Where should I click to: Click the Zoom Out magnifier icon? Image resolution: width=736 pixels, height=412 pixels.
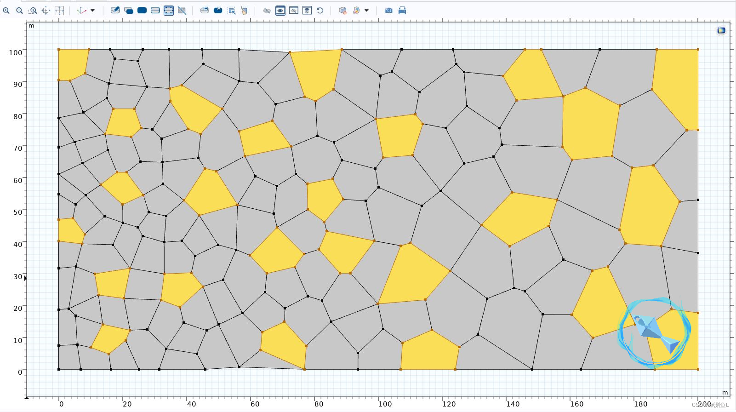(19, 11)
